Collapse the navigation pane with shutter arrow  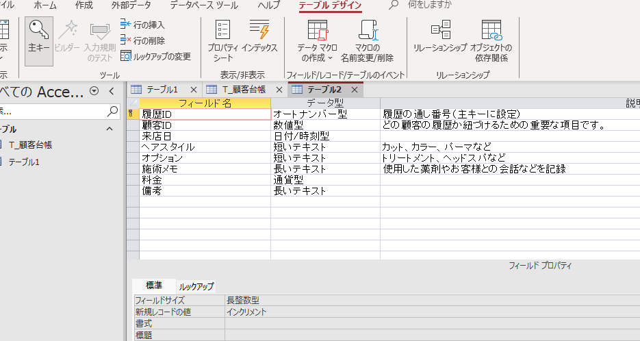tap(112, 92)
